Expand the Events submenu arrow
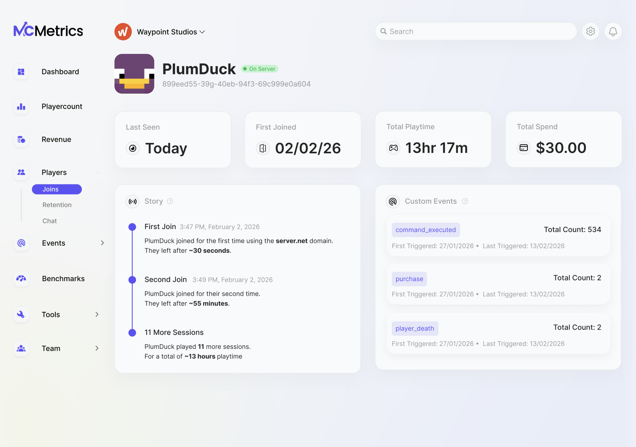This screenshot has height=447, width=636. 103,243
